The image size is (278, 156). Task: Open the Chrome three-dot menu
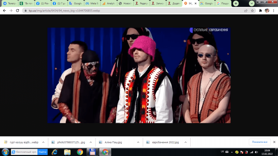(274, 11)
